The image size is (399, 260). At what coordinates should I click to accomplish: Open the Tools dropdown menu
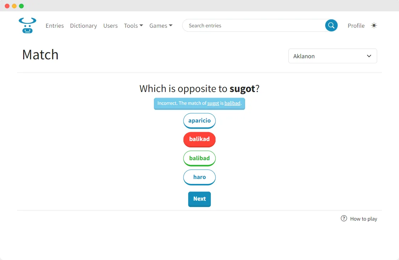[x=133, y=26]
